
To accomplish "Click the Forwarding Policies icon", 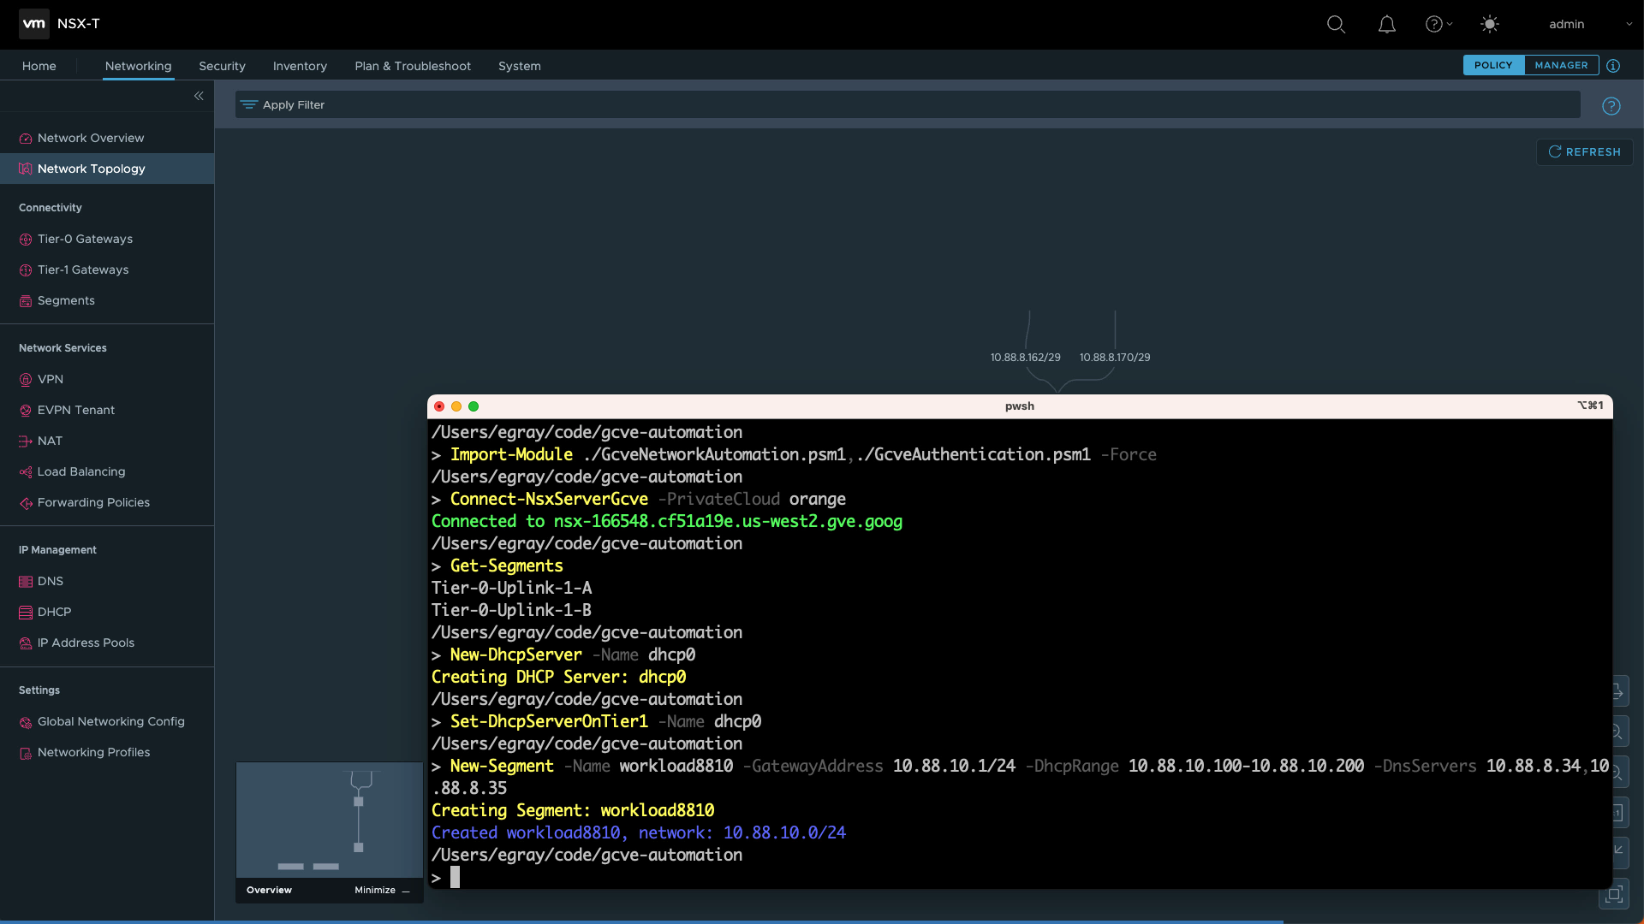I will (26, 503).
